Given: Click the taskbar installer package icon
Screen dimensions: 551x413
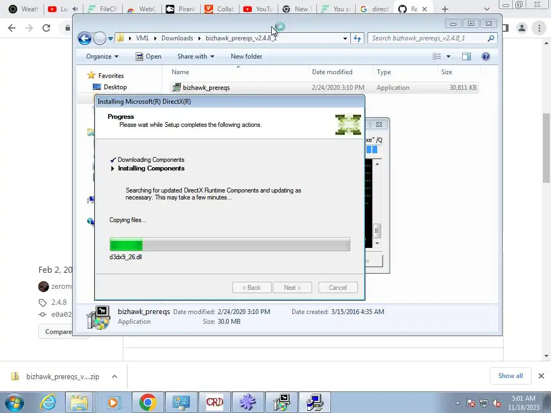Looking at the screenshot, I should point(281,402).
